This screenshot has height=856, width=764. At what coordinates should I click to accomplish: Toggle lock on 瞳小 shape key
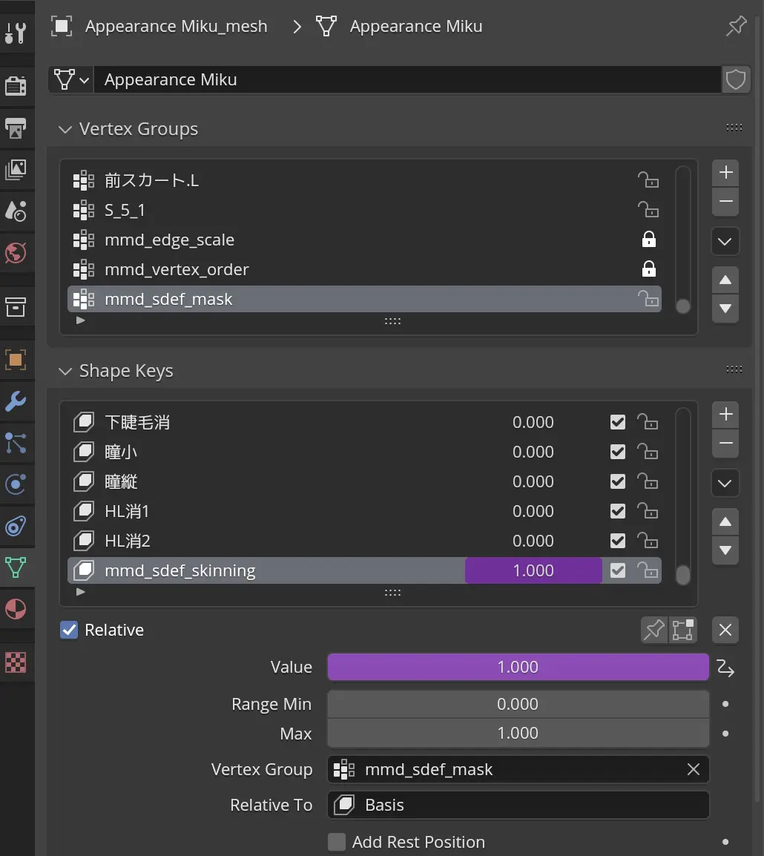point(648,452)
